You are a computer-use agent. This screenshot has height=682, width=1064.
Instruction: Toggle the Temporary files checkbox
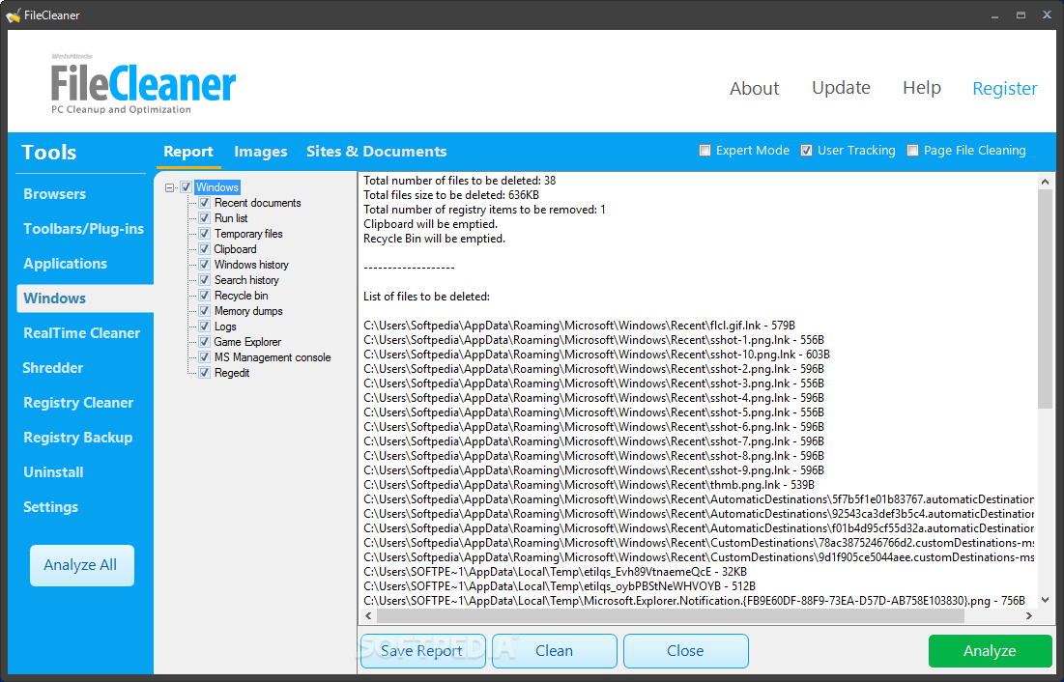click(204, 234)
